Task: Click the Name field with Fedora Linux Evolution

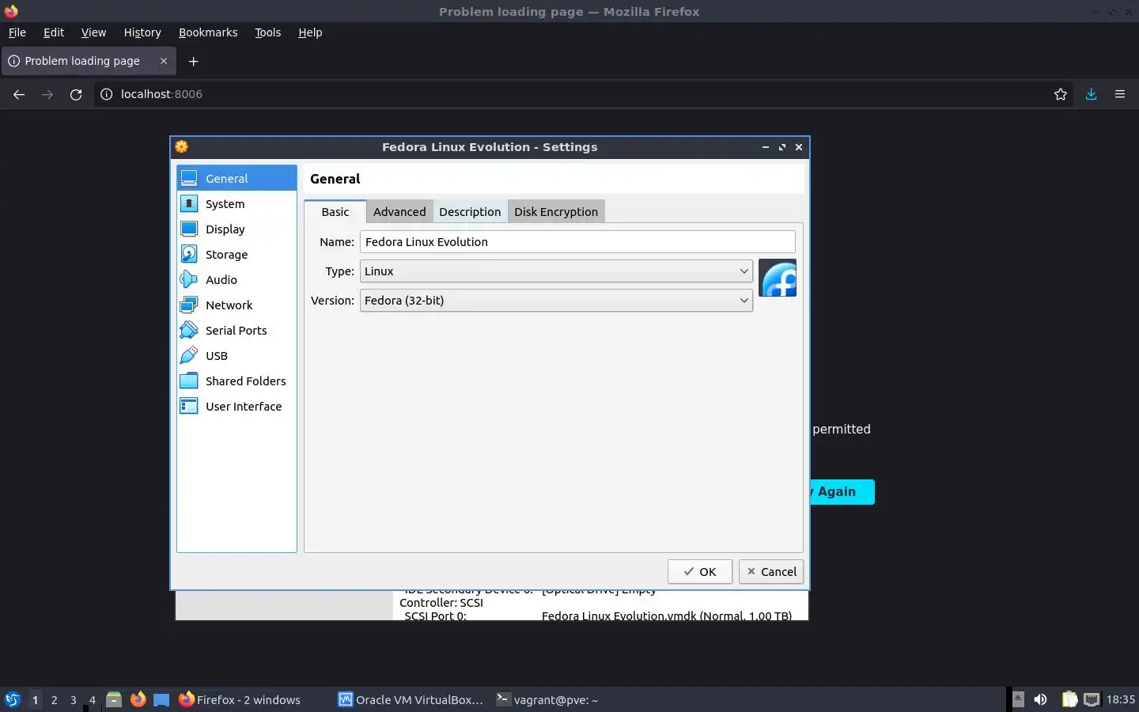Action: coord(577,241)
